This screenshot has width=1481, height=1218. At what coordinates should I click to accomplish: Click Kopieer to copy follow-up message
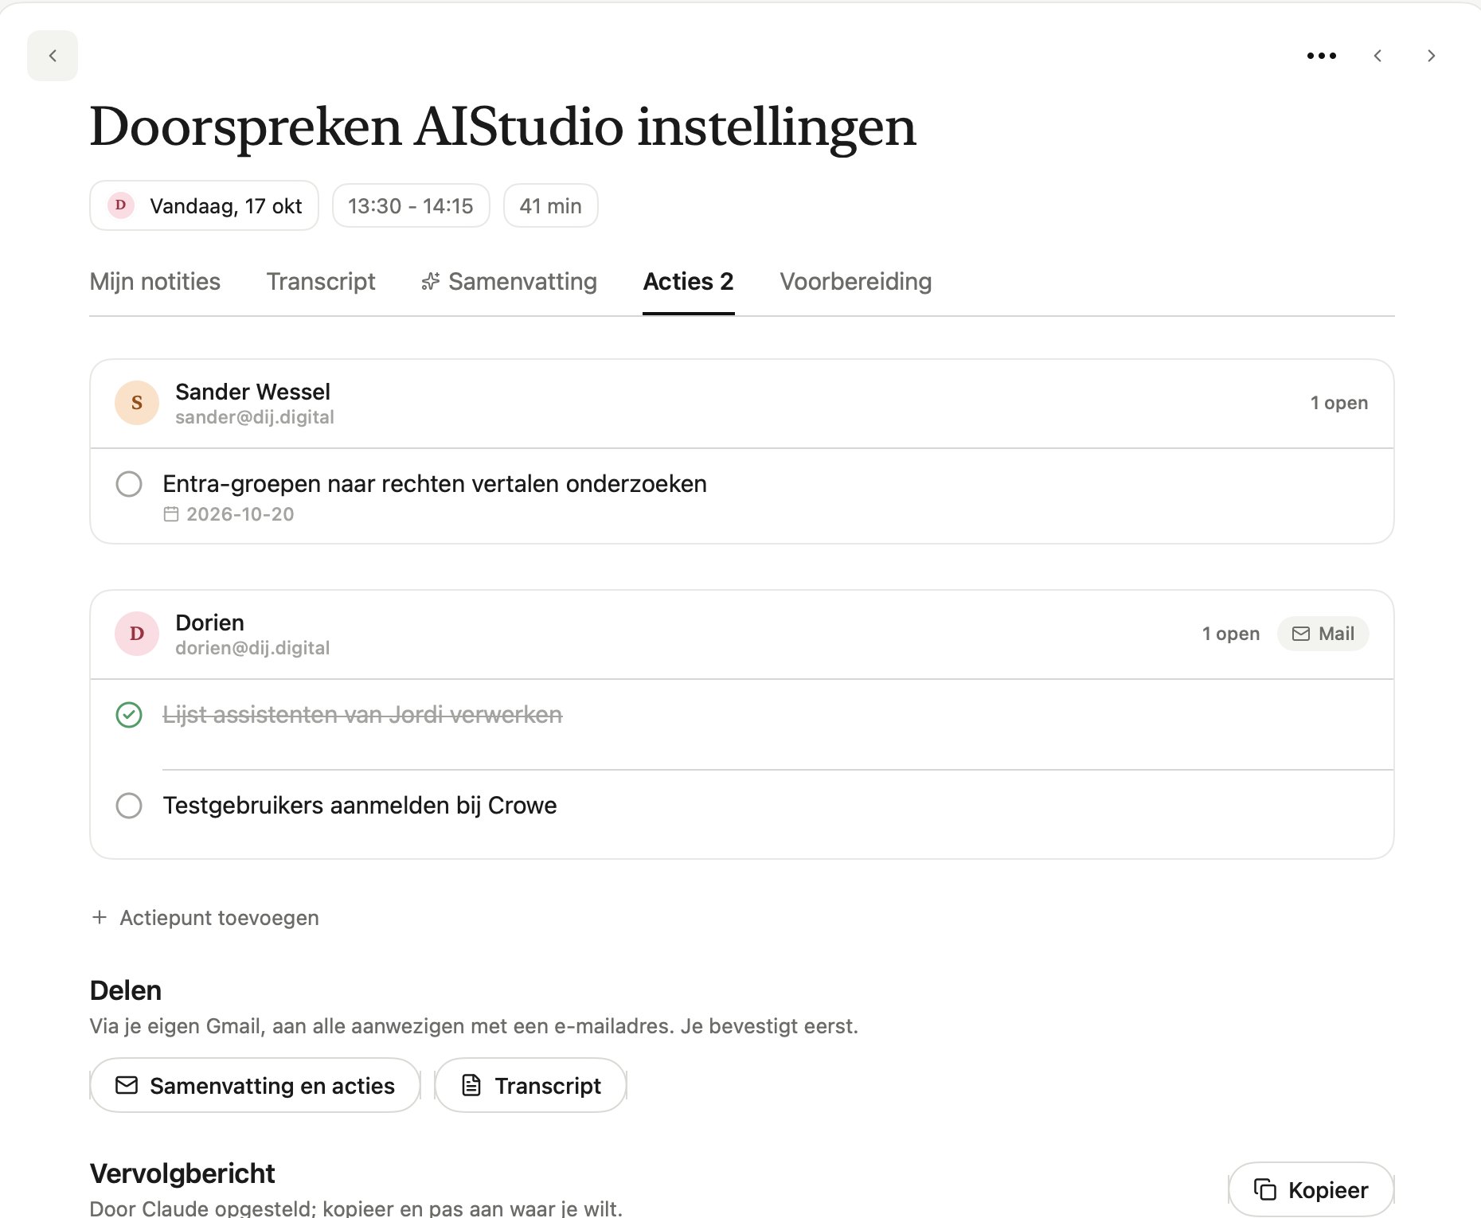pos(1311,1190)
